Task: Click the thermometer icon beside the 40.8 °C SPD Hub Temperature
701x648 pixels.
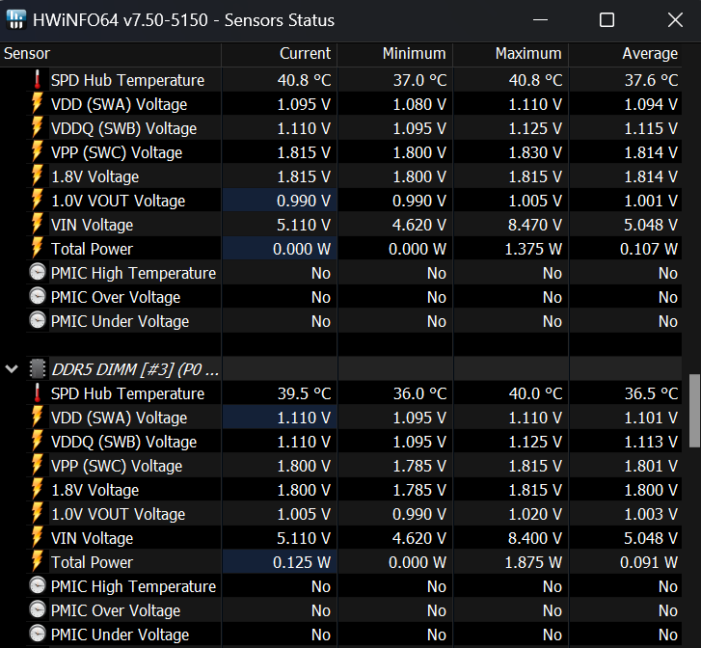Action: pyautogui.click(x=38, y=80)
